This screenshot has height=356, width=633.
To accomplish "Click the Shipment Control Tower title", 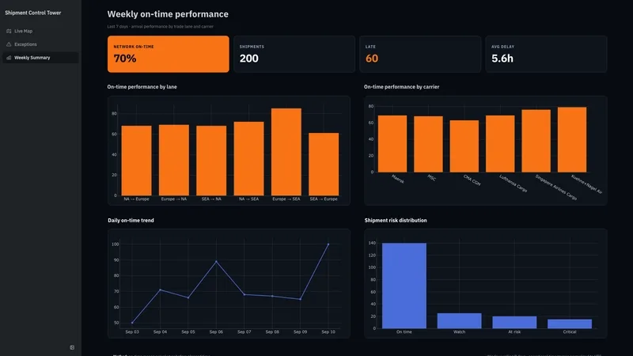I will [x=33, y=13].
